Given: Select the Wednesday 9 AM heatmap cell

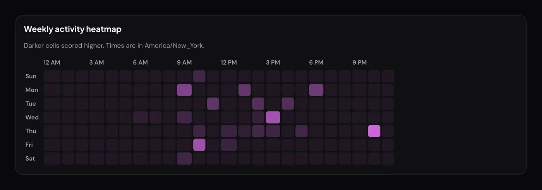Looking at the screenshot, I should (x=184, y=117).
